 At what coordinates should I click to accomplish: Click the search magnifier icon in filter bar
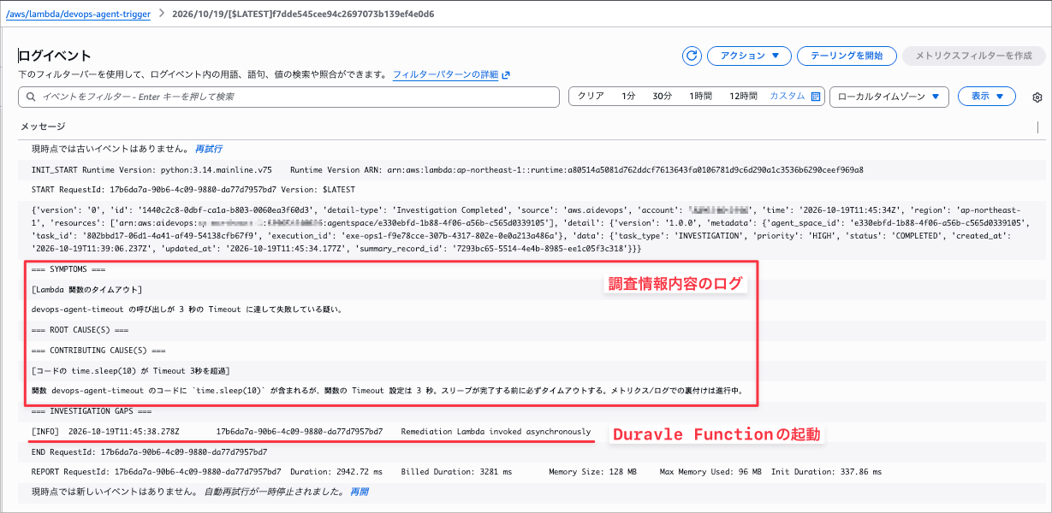[32, 97]
